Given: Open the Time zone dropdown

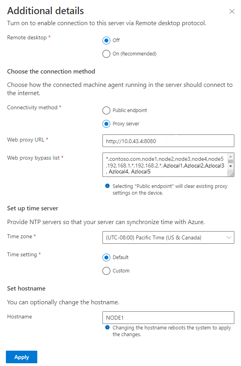Looking at the screenshot, I should pyautogui.click(x=168, y=237).
